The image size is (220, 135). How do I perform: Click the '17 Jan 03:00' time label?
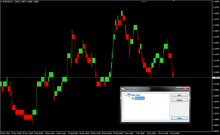click(174, 133)
